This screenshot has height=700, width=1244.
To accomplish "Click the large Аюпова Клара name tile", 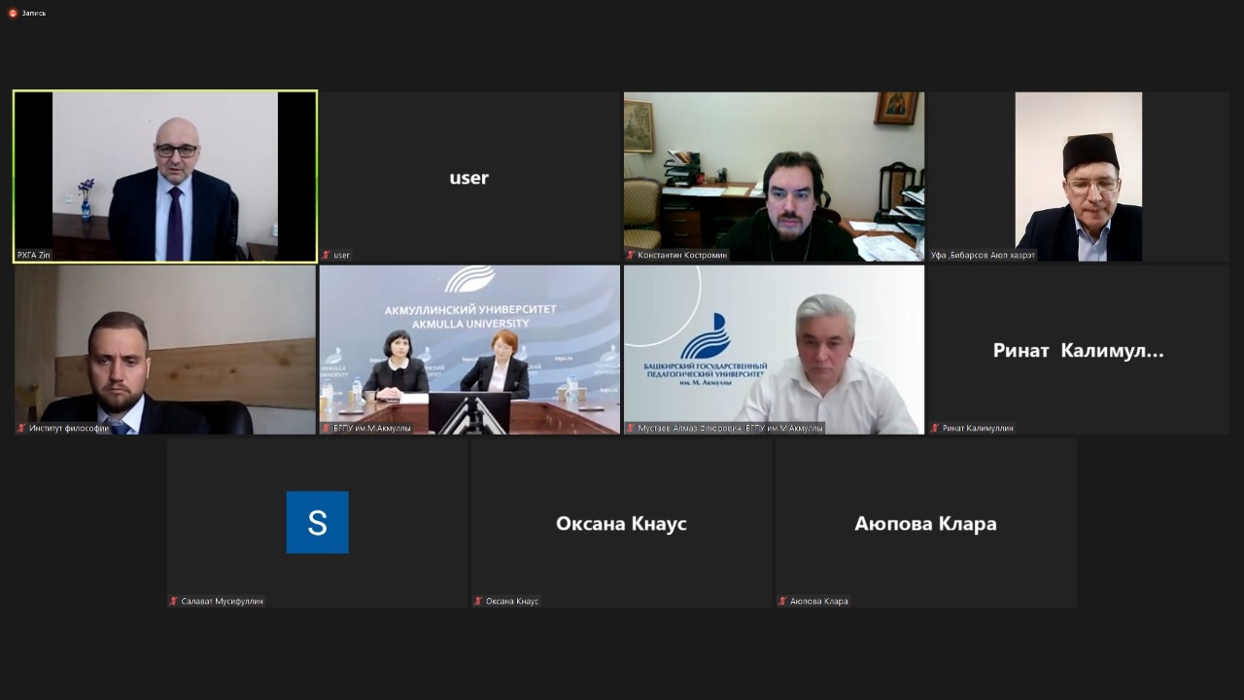I will pos(925,523).
